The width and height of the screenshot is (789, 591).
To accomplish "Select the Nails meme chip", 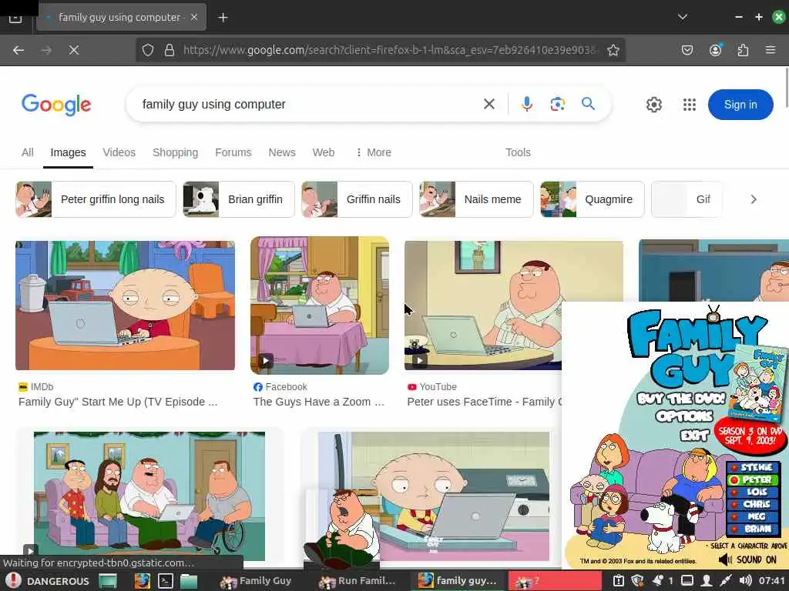I will pos(476,199).
